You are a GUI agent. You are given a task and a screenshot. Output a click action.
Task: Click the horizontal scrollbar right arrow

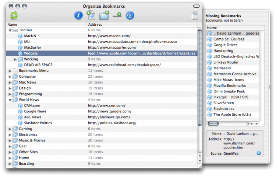(256, 124)
